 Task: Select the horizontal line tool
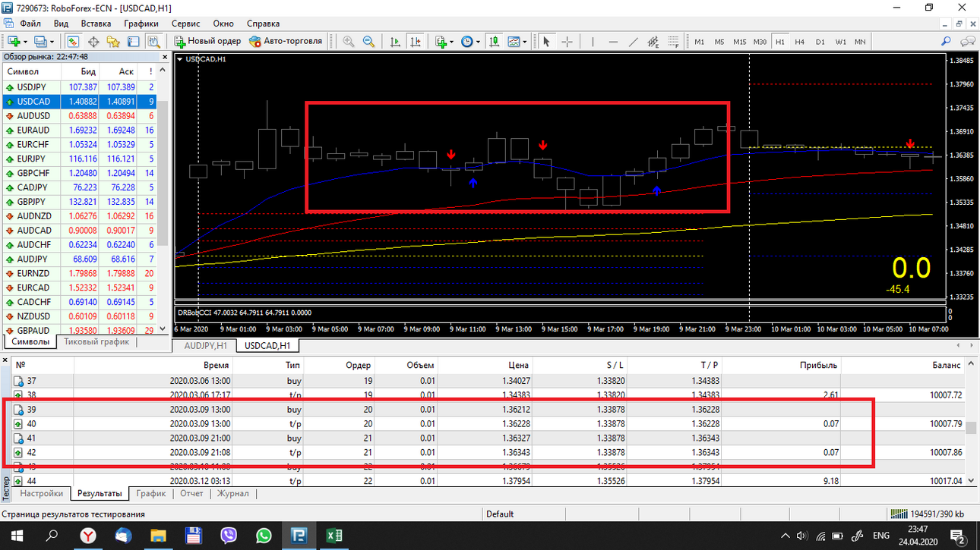click(613, 41)
